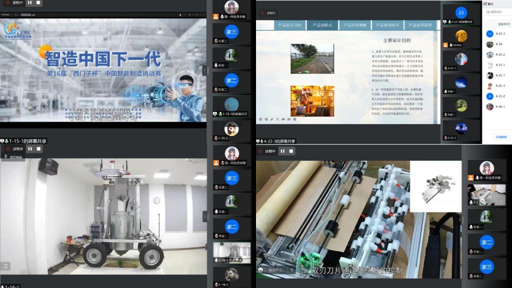The image size is (512, 288).
Task: Open the 产品设计目的 slide tab
Action: (x=289, y=24)
